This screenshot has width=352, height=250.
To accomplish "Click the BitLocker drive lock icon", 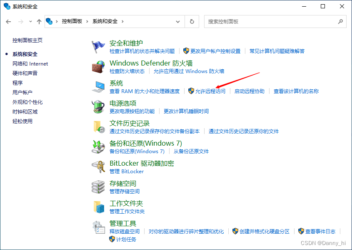I will [x=98, y=167].
